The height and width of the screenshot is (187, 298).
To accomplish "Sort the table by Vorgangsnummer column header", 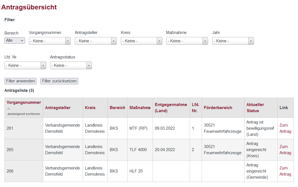I will coord(24,102).
